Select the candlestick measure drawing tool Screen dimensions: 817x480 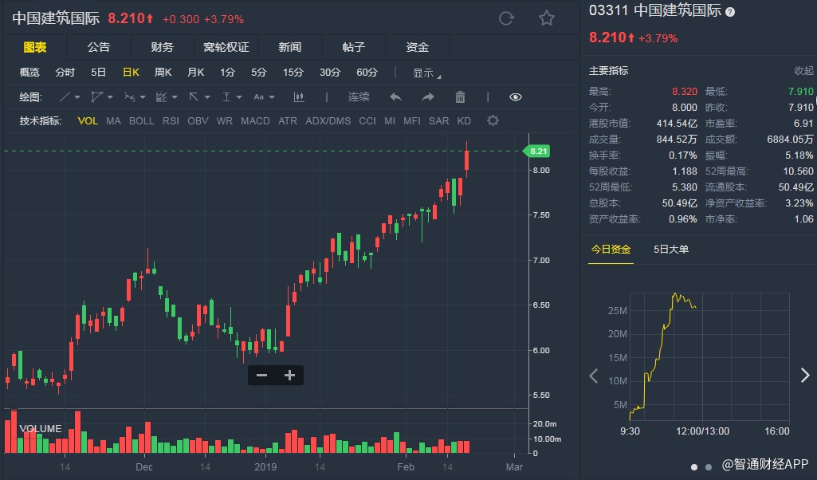click(x=300, y=97)
